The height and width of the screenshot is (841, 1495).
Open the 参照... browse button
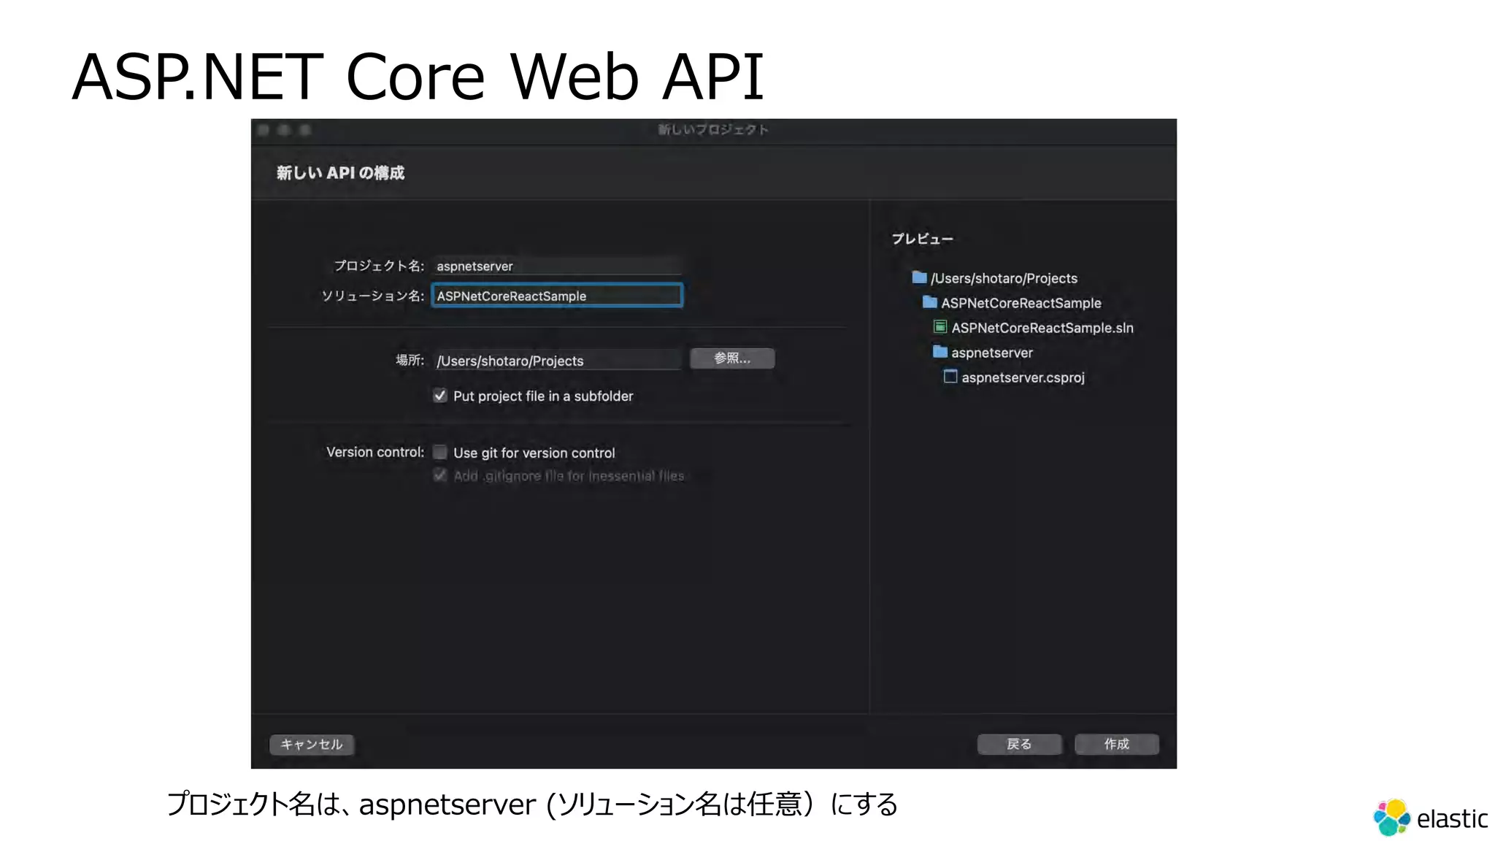732,358
